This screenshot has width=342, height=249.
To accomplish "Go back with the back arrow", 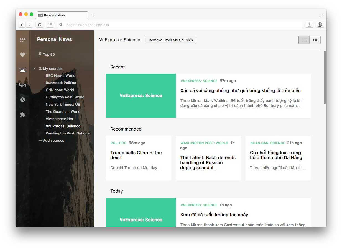I will pyautogui.click(x=22, y=25).
